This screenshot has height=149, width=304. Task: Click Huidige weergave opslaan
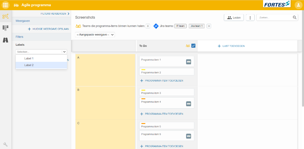(x=48, y=29)
